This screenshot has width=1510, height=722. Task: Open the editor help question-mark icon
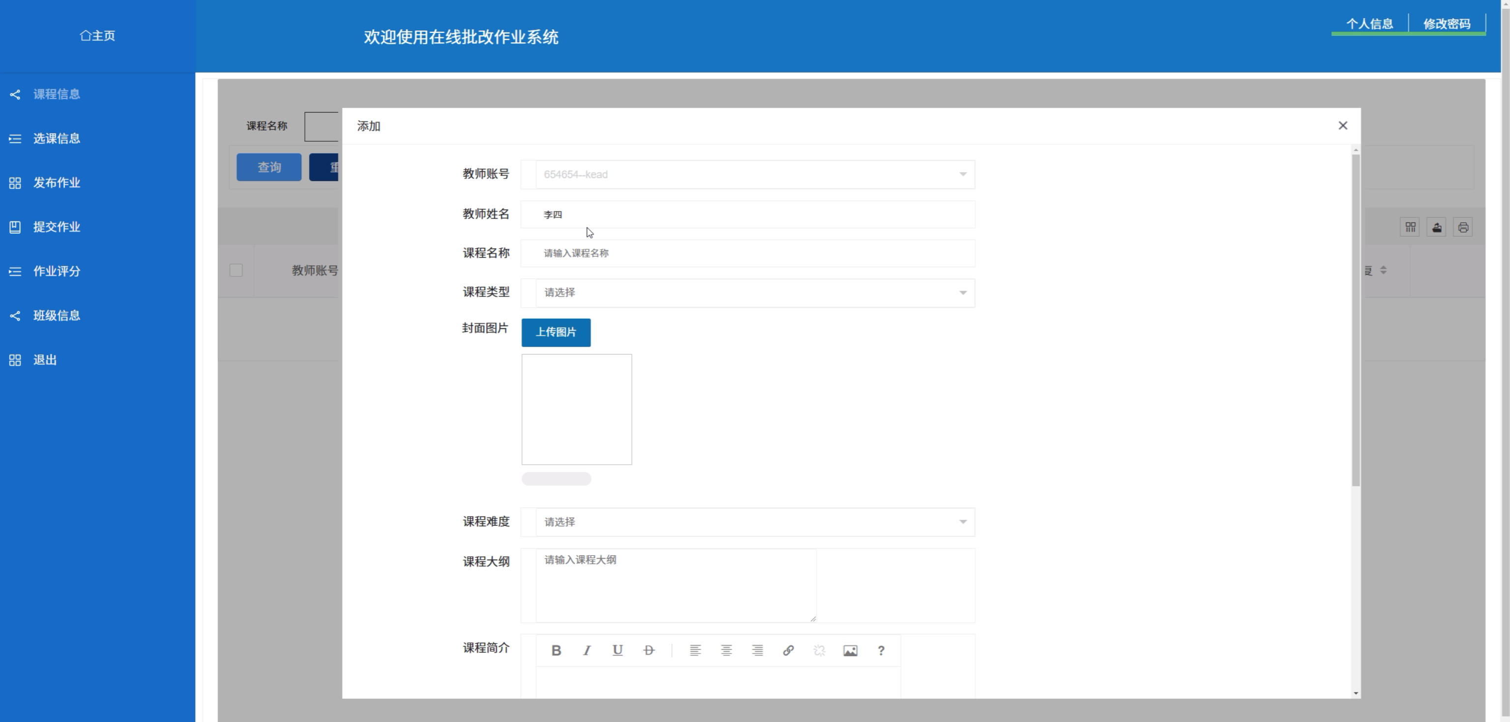[x=881, y=650]
